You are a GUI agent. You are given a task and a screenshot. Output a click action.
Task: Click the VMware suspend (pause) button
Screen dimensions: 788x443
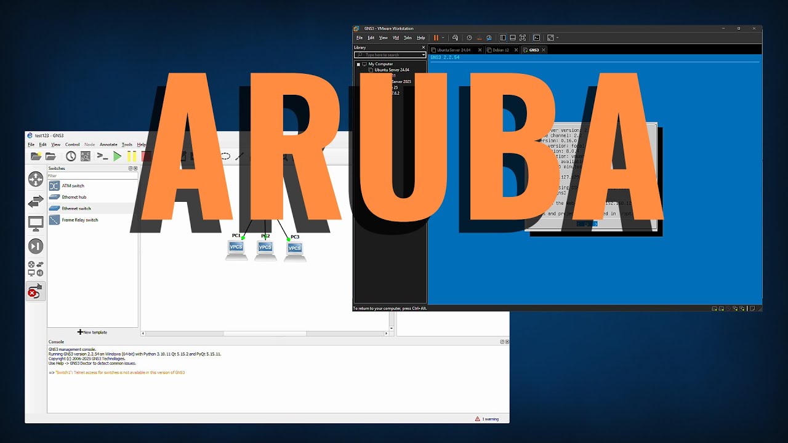pos(436,38)
